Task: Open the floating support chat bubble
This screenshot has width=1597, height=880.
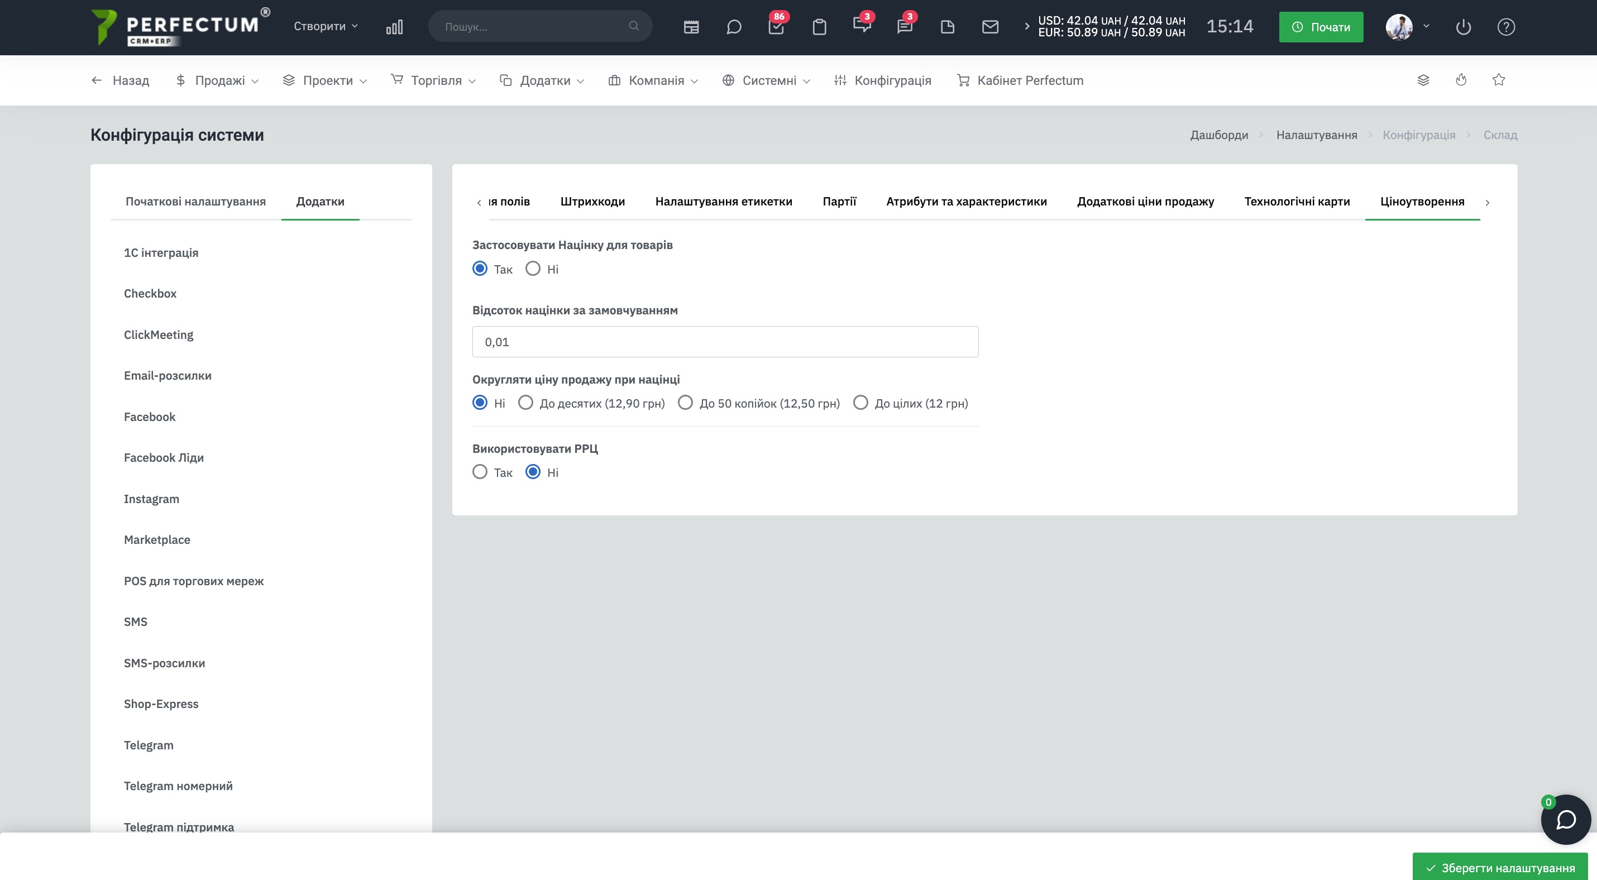Action: 1565,819
